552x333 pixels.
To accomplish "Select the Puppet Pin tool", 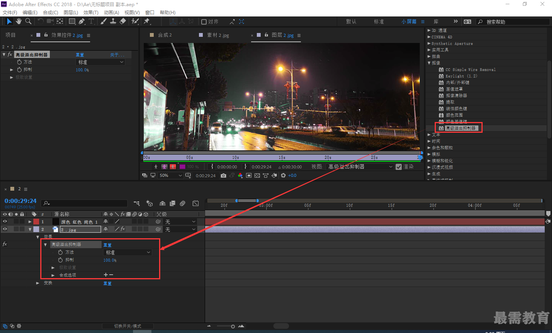I will point(147,21).
